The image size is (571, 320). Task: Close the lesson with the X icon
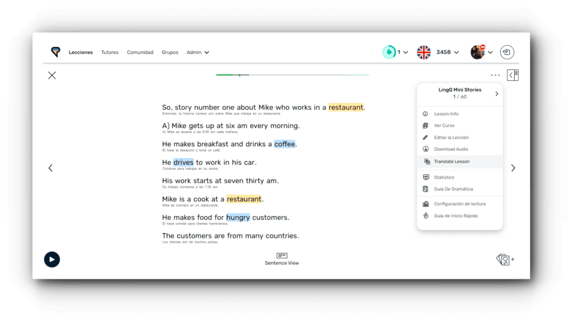click(x=52, y=75)
